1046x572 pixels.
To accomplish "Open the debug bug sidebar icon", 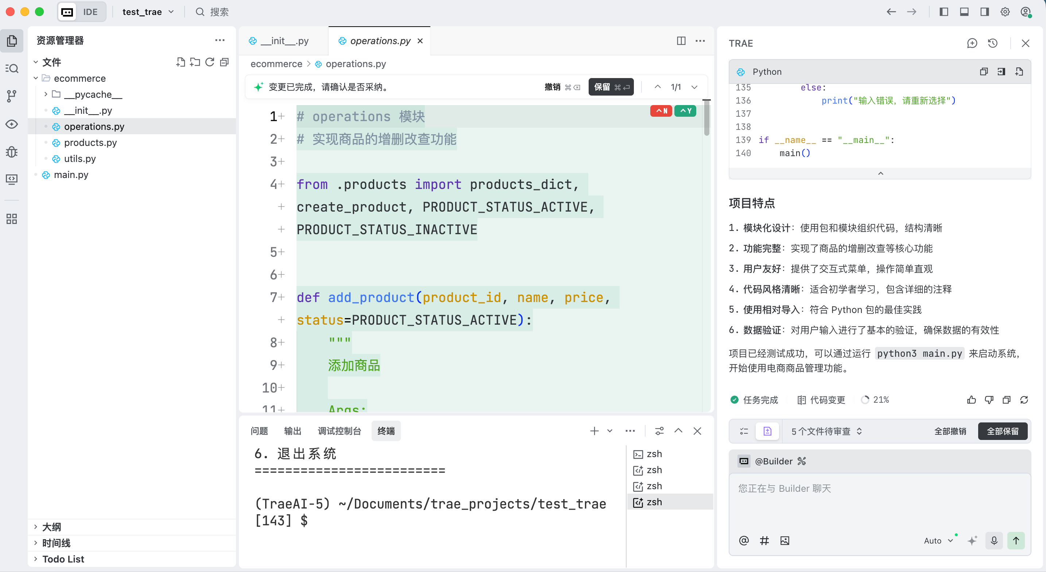I will click(12, 151).
